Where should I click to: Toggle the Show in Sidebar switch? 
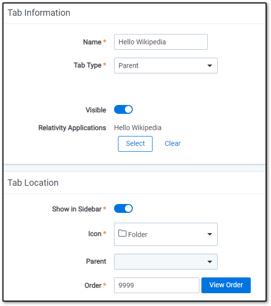123,208
